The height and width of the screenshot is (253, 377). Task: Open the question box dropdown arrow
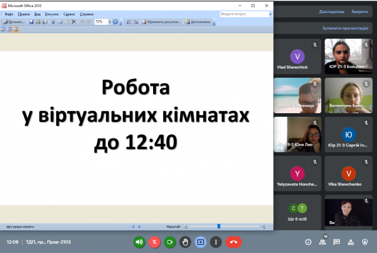[270, 14]
